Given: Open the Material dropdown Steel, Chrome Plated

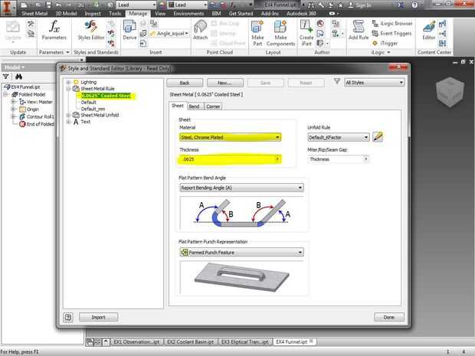Looking at the screenshot, I should point(231,137).
